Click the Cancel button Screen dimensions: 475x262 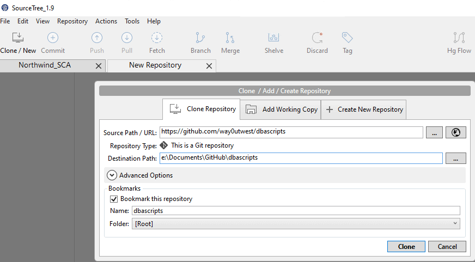447,247
